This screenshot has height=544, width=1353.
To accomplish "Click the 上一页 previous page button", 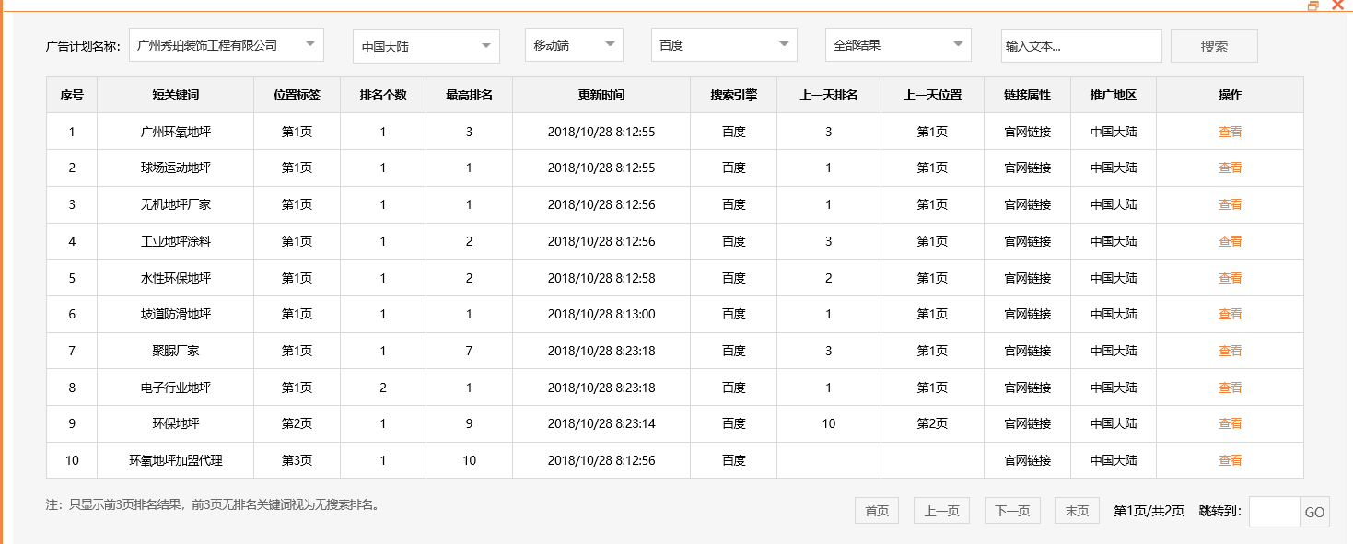I will 940,510.
